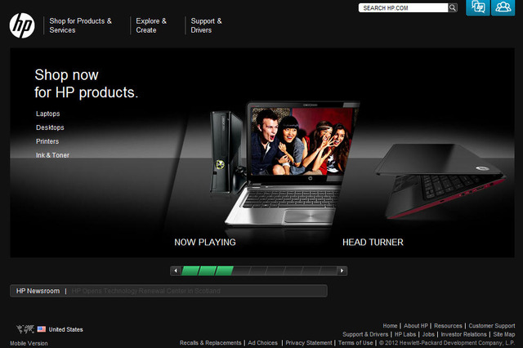Screen dimensions: 523x348
Task: Select the first green carousel segment
Action: (190, 270)
